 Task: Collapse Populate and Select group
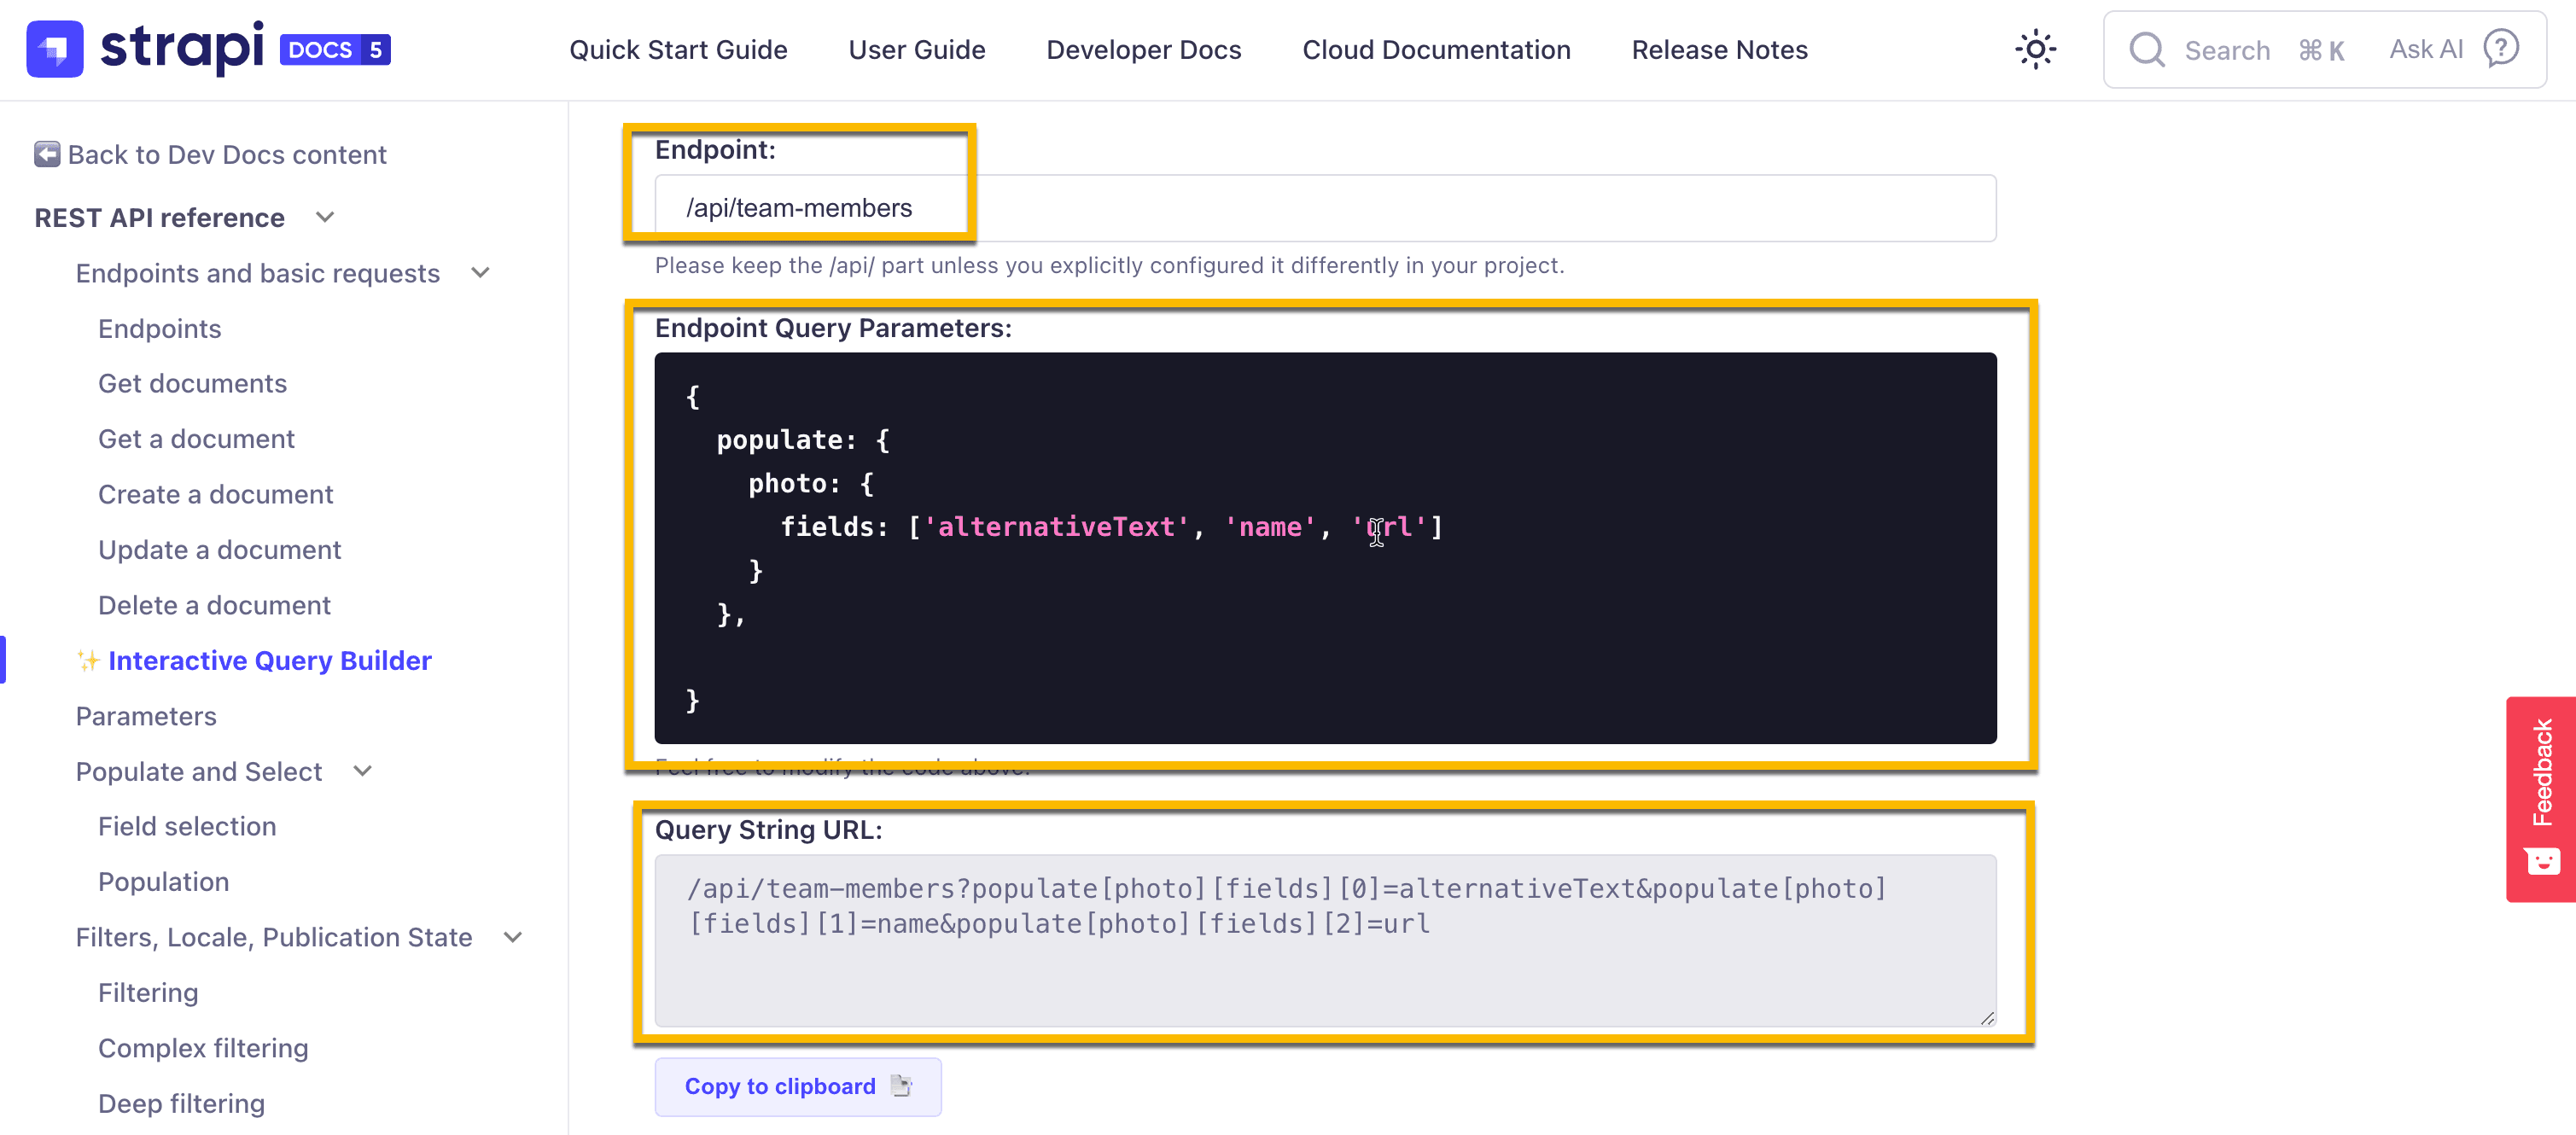point(363,771)
